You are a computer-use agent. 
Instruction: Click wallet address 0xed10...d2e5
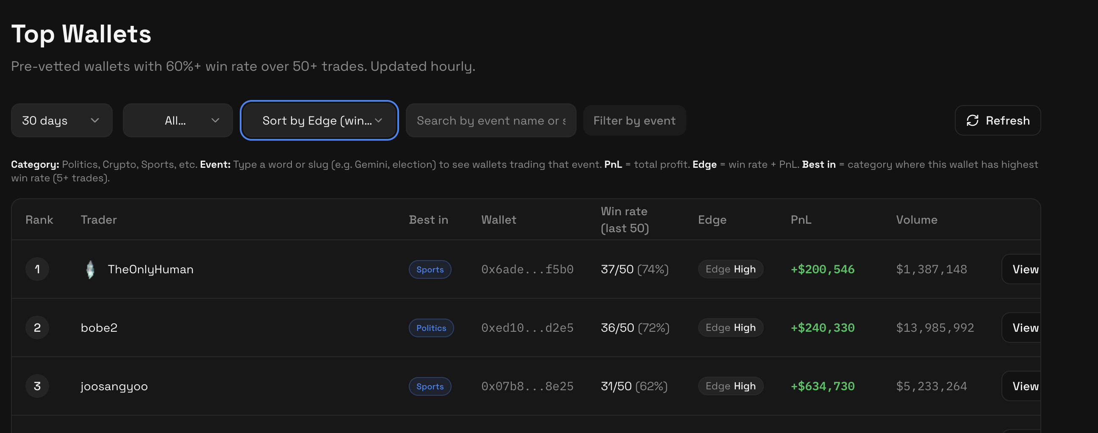pos(527,328)
